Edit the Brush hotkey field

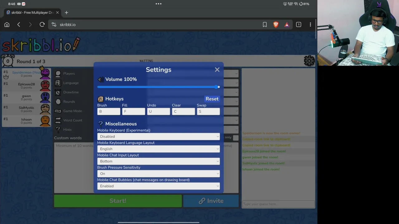(x=109, y=111)
